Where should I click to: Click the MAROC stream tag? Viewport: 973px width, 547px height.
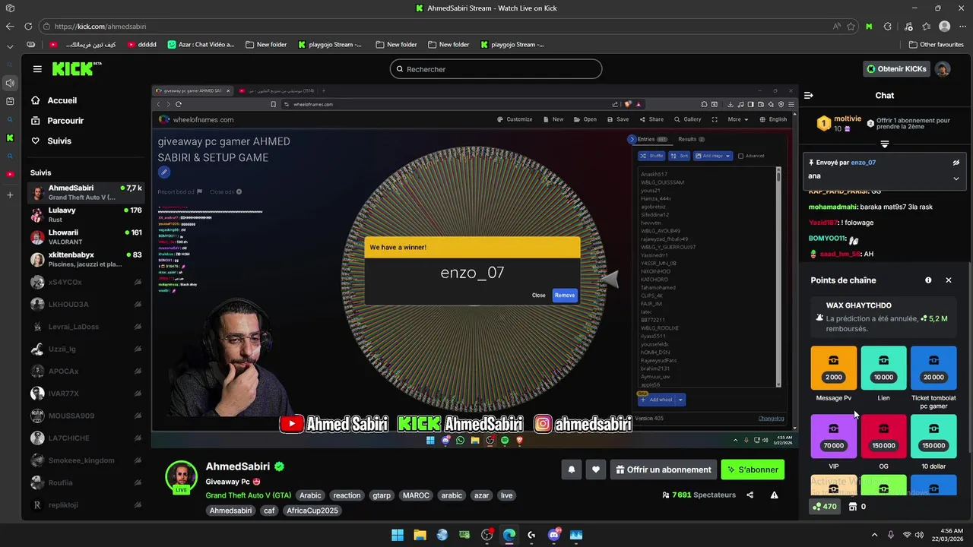pos(416,495)
